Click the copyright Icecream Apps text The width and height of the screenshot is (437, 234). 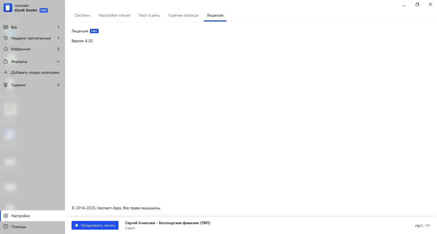[x=116, y=208]
